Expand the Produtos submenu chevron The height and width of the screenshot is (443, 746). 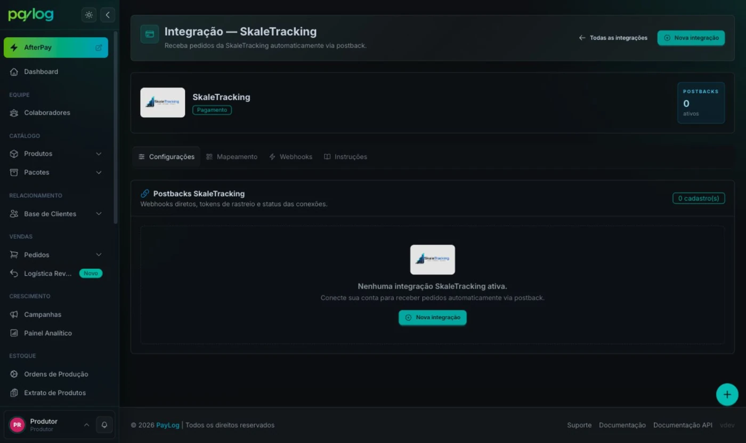pyautogui.click(x=99, y=154)
